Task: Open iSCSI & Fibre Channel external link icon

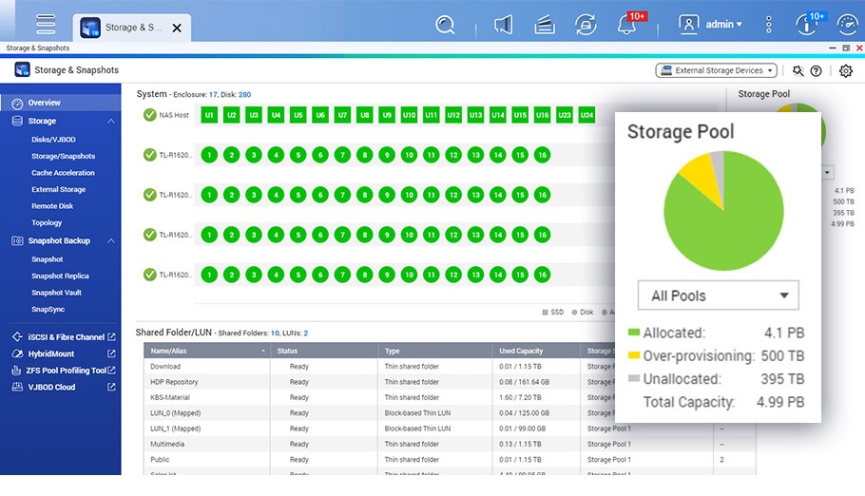Action: click(111, 336)
